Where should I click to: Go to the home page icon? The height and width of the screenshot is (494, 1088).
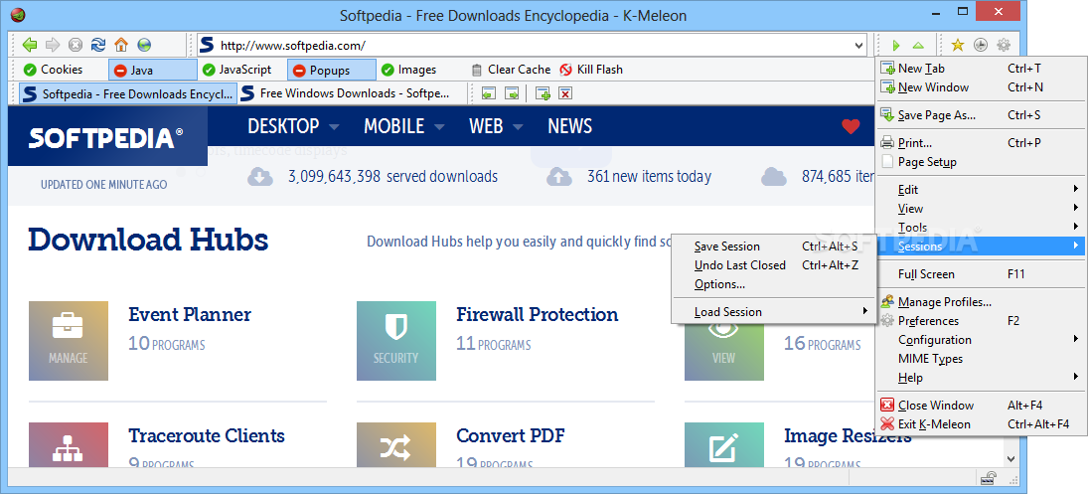click(121, 45)
